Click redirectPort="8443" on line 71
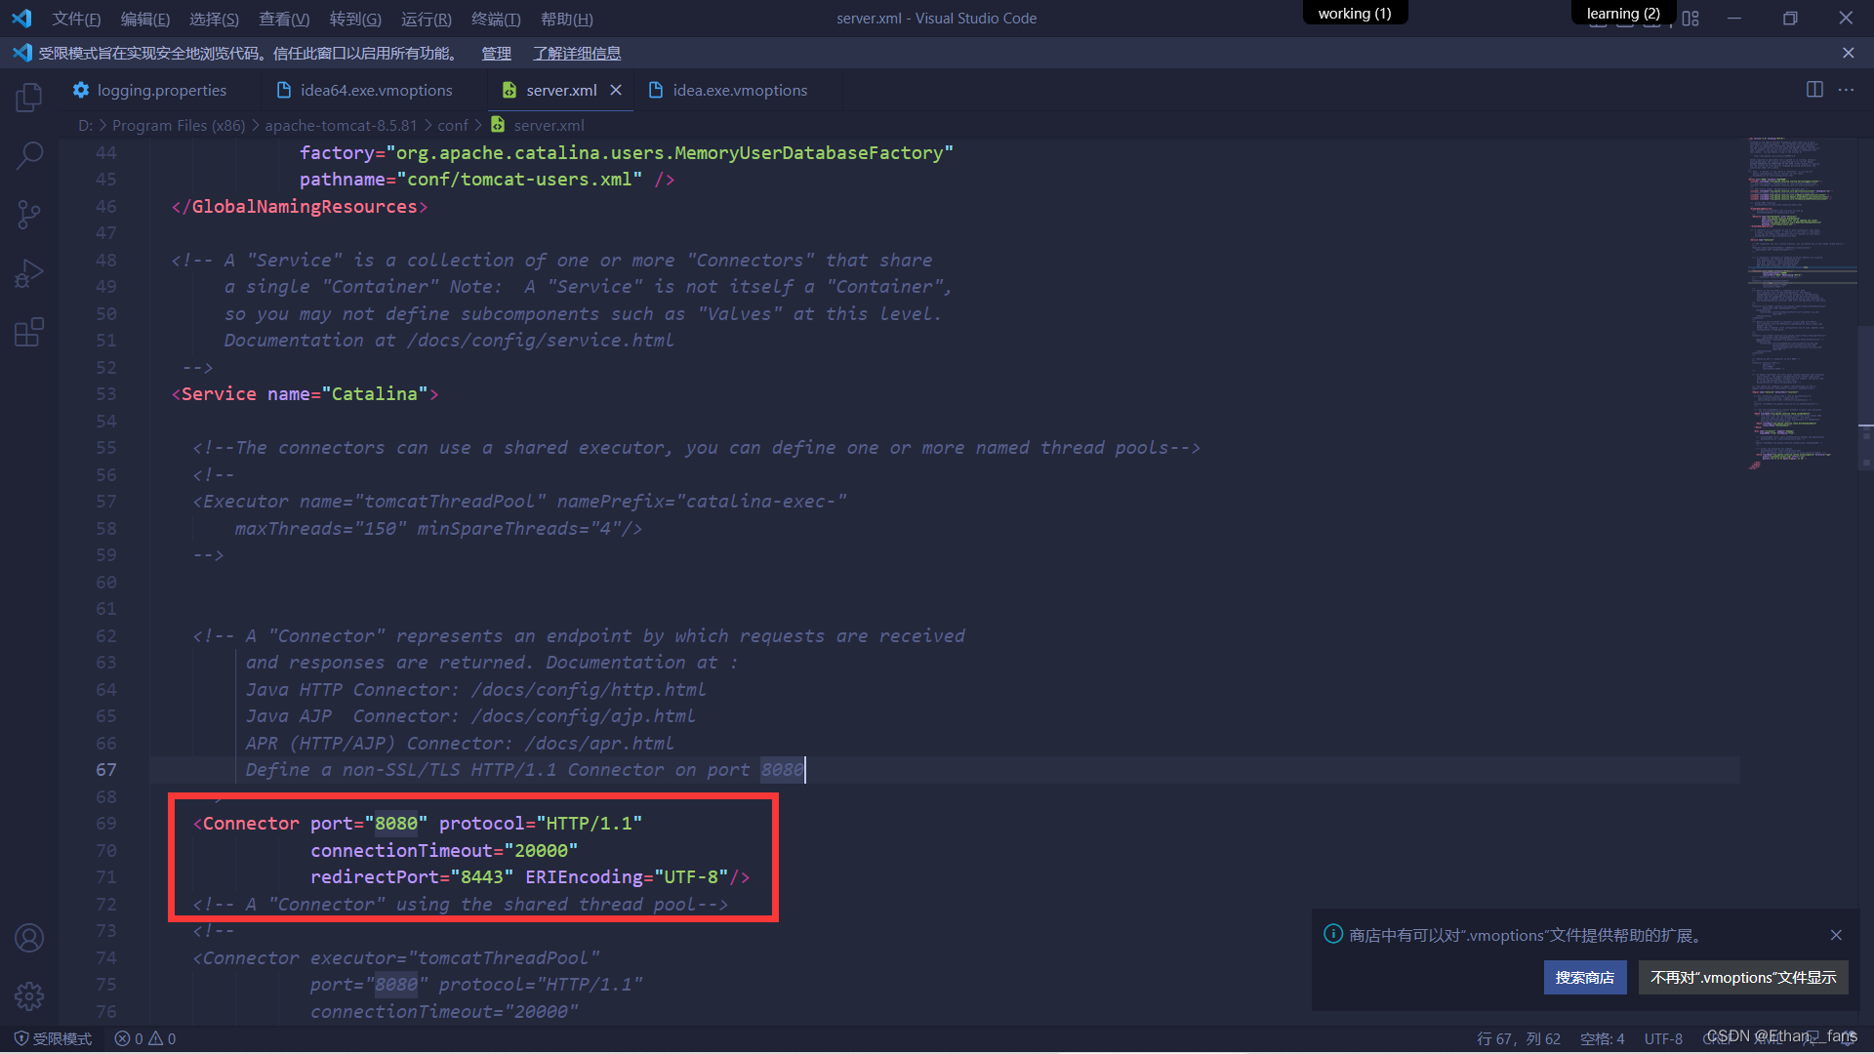The width and height of the screenshot is (1874, 1054). click(x=412, y=877)
